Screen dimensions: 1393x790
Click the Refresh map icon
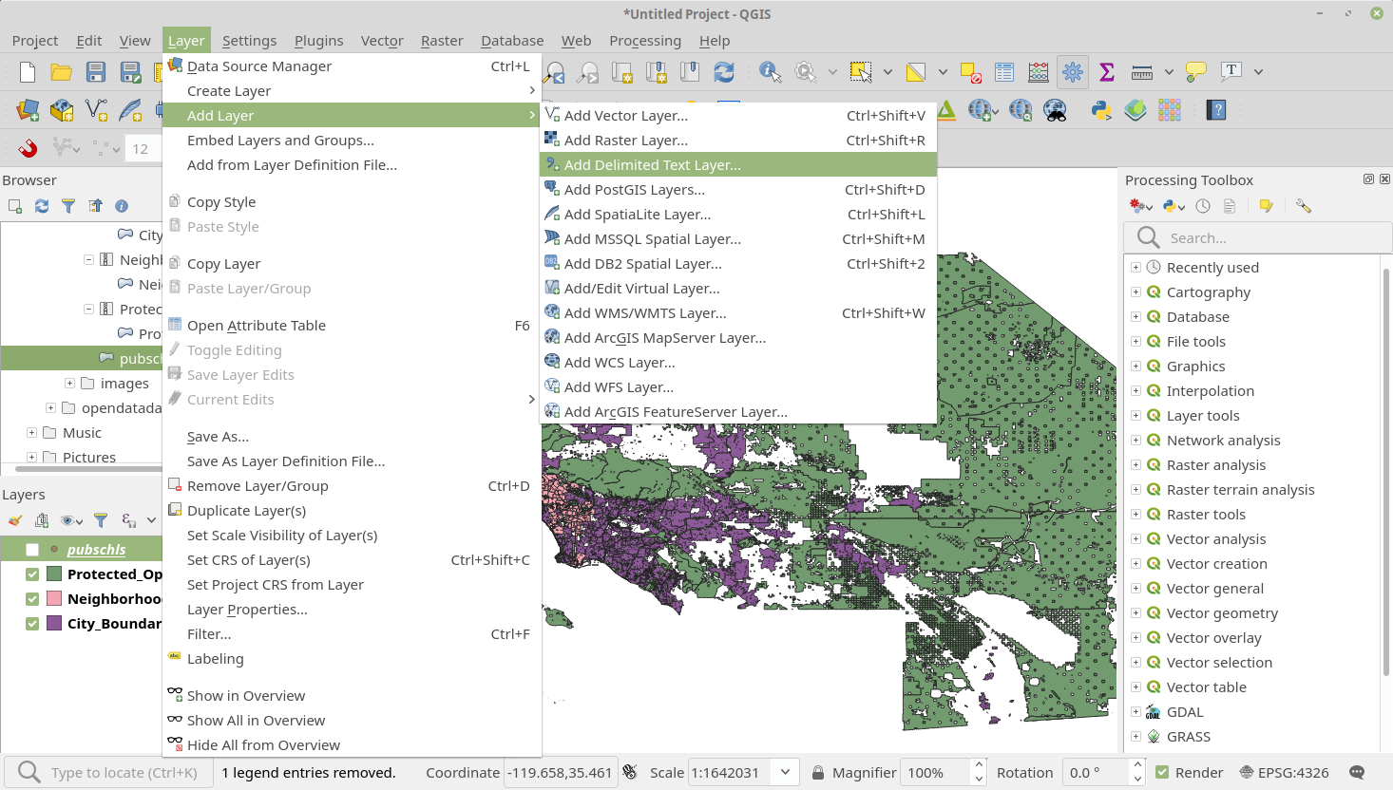pos(724,72)
